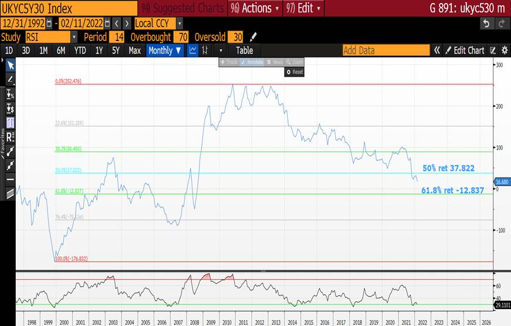Open annotations checklist icon beside Edit Chart
The height and width of the screenshot is (326, 511).
[x=493, y=50]
